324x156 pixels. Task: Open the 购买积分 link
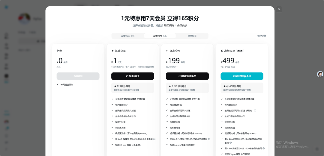click(169, 25)
